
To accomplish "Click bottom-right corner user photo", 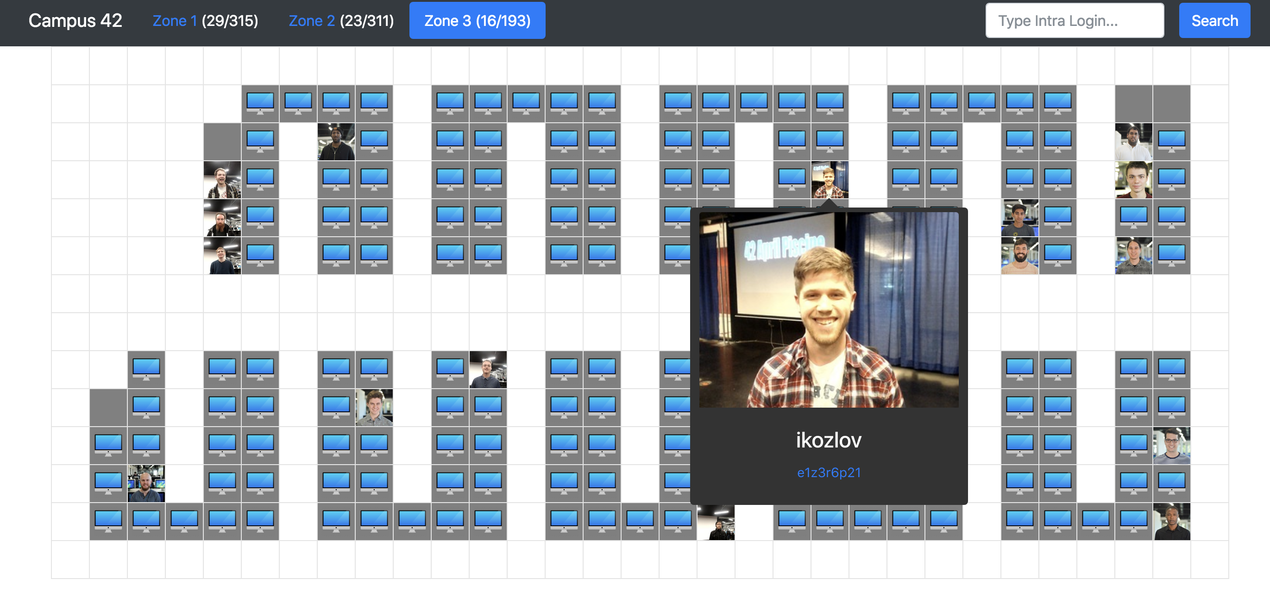I will click(x=1171, y=522).
